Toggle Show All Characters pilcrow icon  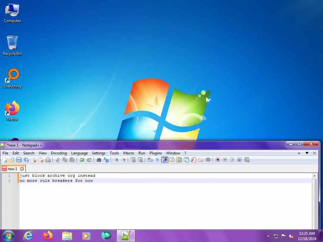(157, 160)
